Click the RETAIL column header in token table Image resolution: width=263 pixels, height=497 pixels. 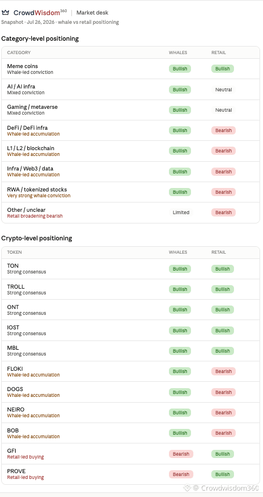[219, 253]
